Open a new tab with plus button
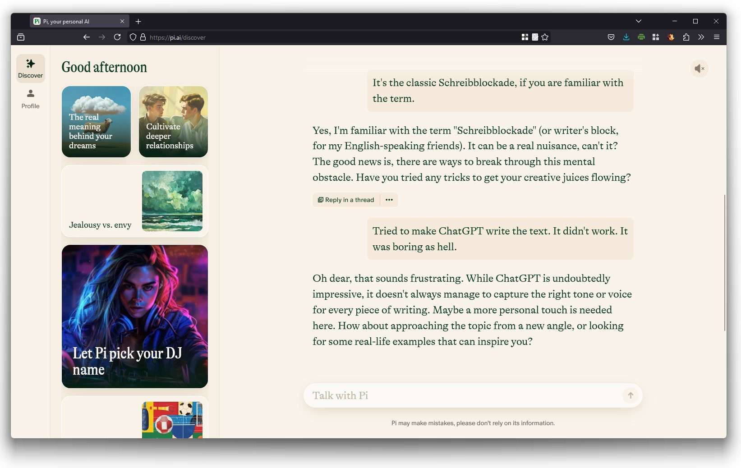 point(138,21)
